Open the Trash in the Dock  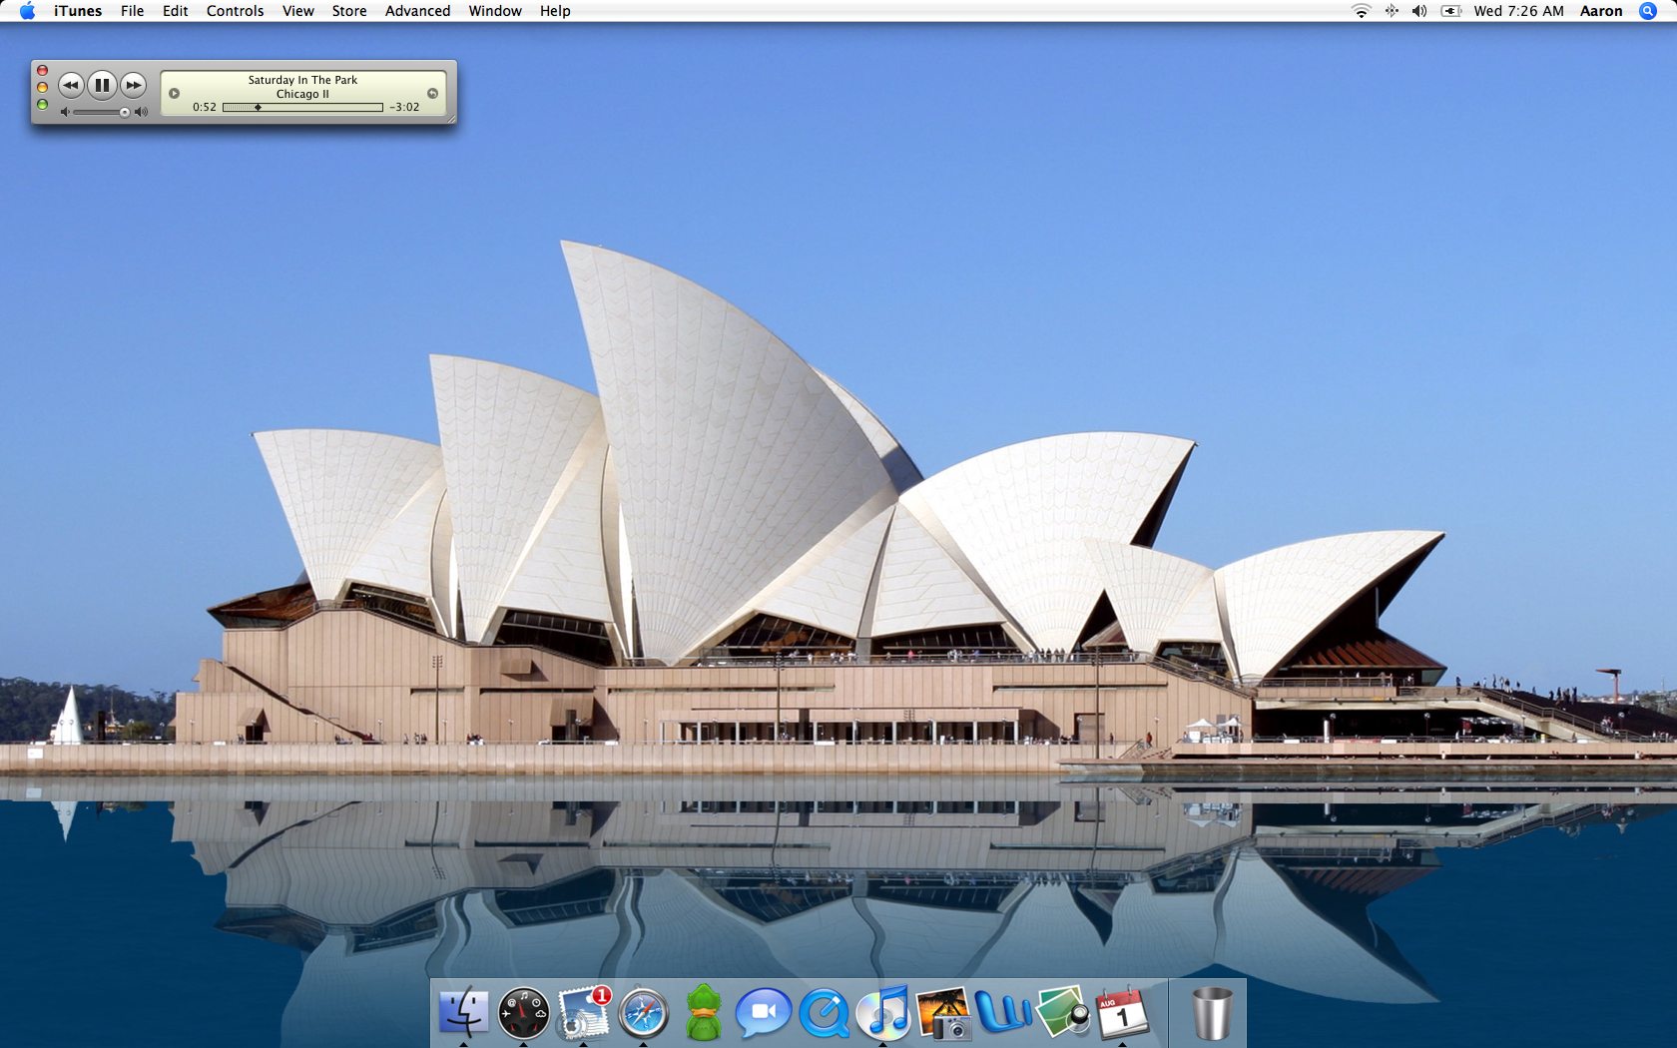1212,1013
